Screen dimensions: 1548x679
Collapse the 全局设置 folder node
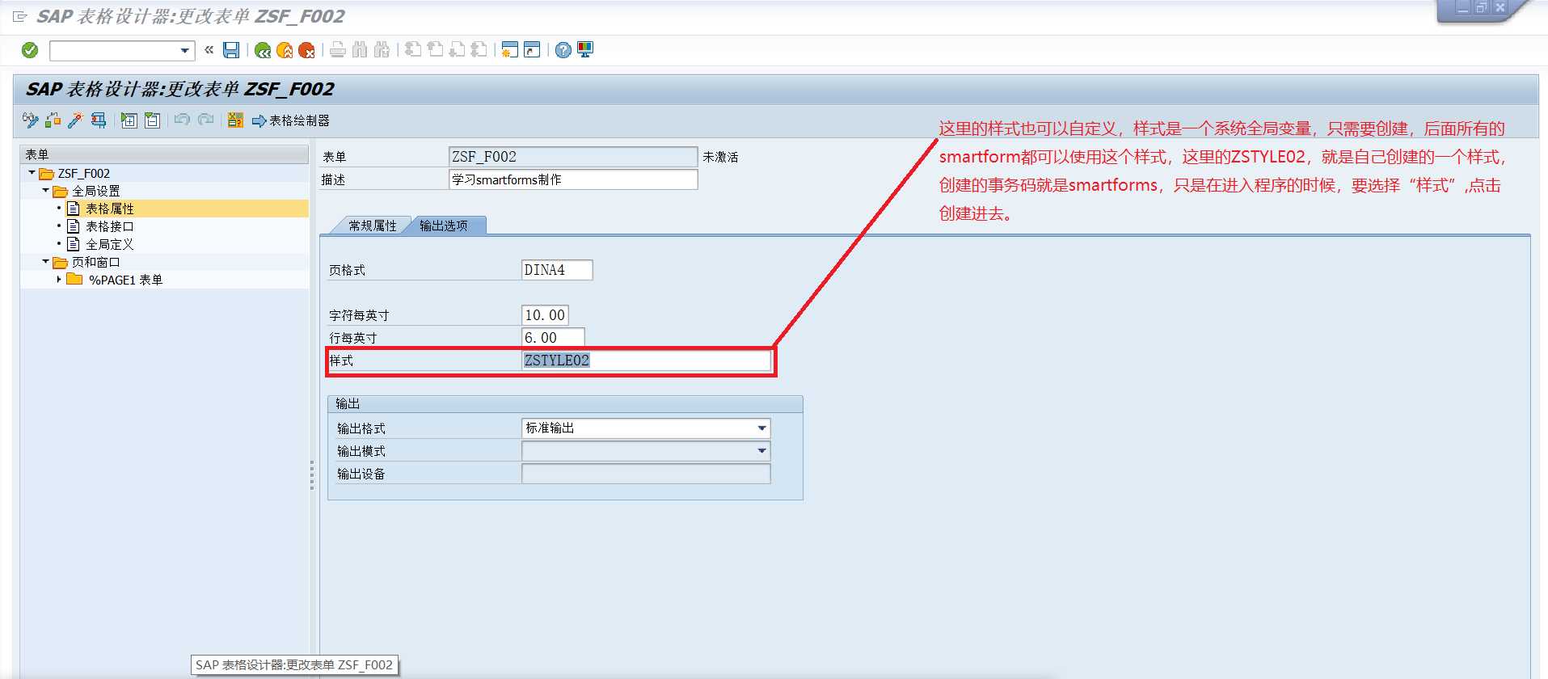(x=45, y=191)
